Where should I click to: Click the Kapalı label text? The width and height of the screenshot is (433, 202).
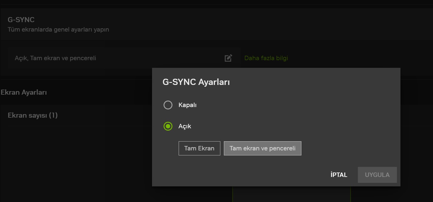(188, 105)
